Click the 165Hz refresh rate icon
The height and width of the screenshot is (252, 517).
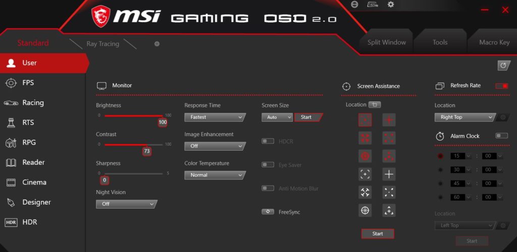(373, 5)
